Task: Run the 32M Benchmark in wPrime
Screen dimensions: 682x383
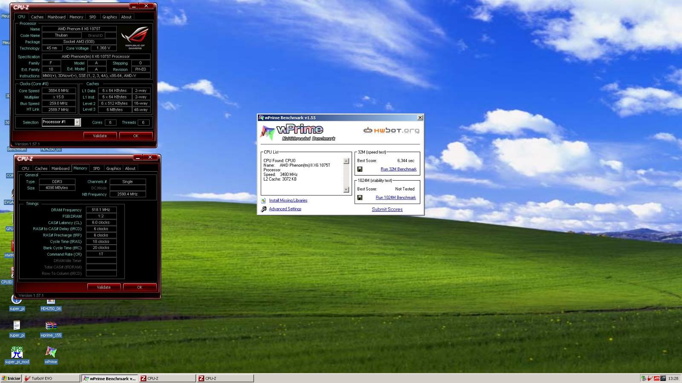Action: [399, 169]
